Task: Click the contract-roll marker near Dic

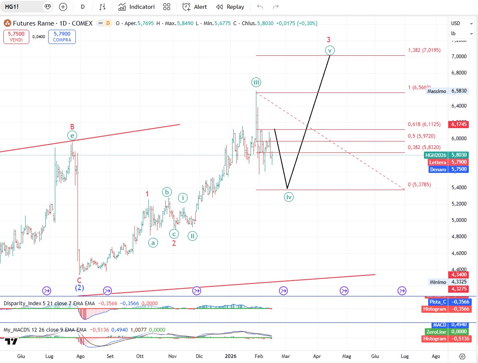Action: pyautogui.click(x=196, y=291)
